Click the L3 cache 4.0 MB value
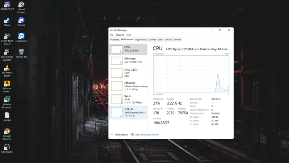This screenshot has width=289, height=163. coord(215,124)
